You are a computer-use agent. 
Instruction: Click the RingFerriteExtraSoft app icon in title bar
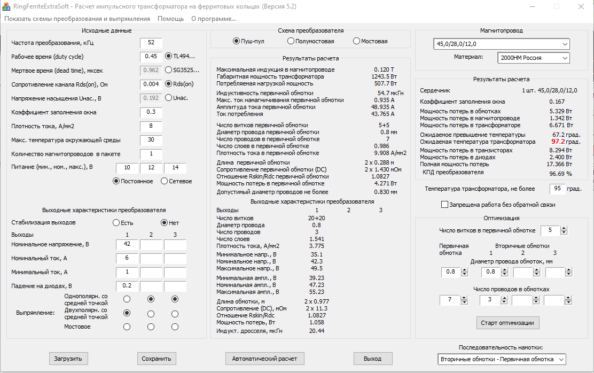6,6
